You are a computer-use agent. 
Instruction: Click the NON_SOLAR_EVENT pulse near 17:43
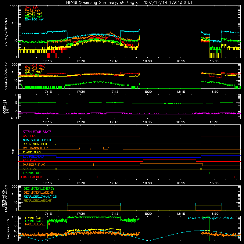pos(110,140)
